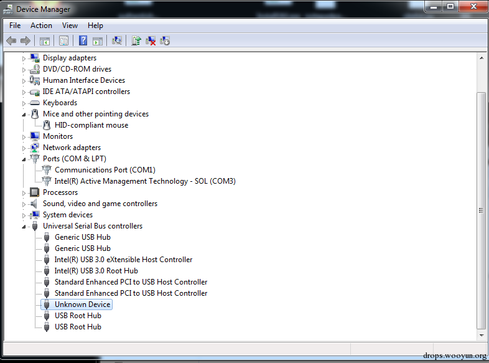
Task: Expand the DVD/CD-ROM drives node
Action: 24,70
